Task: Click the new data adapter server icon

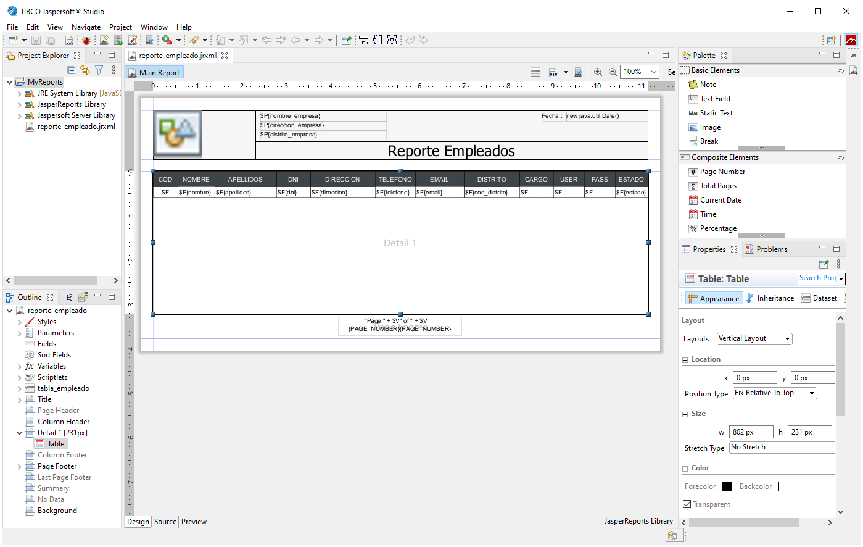Action: tap(118, 40)
